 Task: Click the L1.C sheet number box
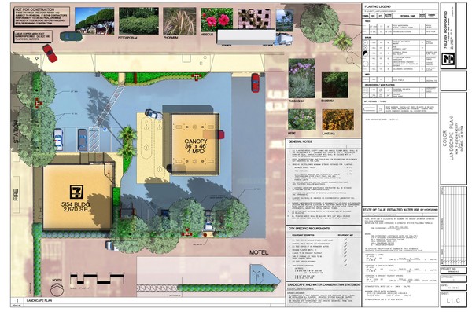[453, 300]
